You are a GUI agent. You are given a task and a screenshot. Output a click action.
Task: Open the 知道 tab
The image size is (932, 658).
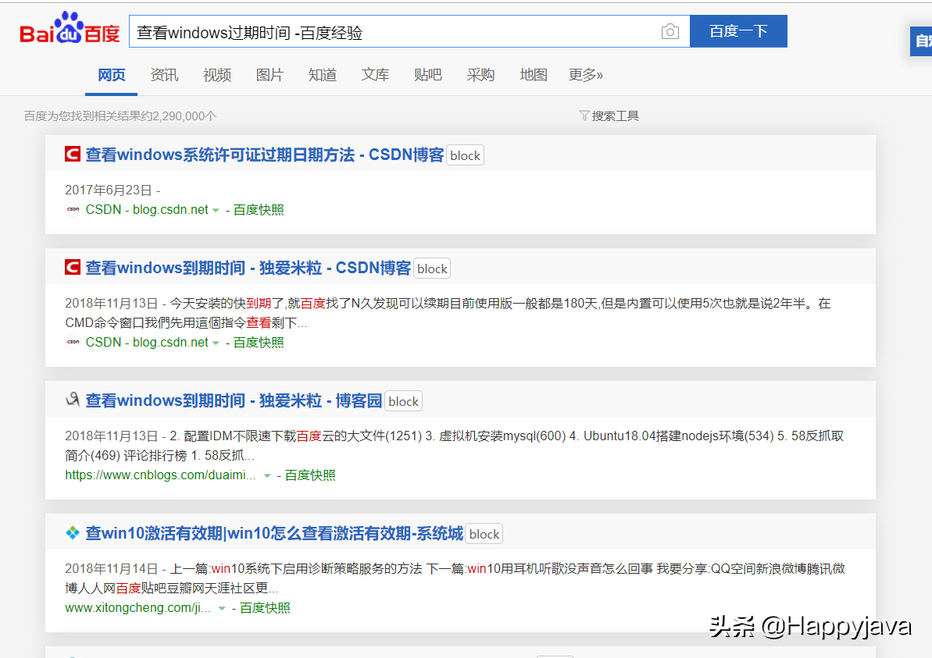pos(322,75)
